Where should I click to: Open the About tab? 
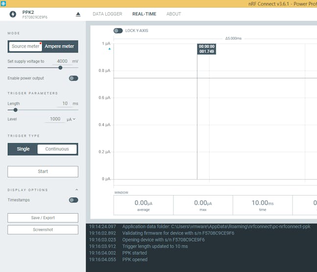[x=173, y=14]
